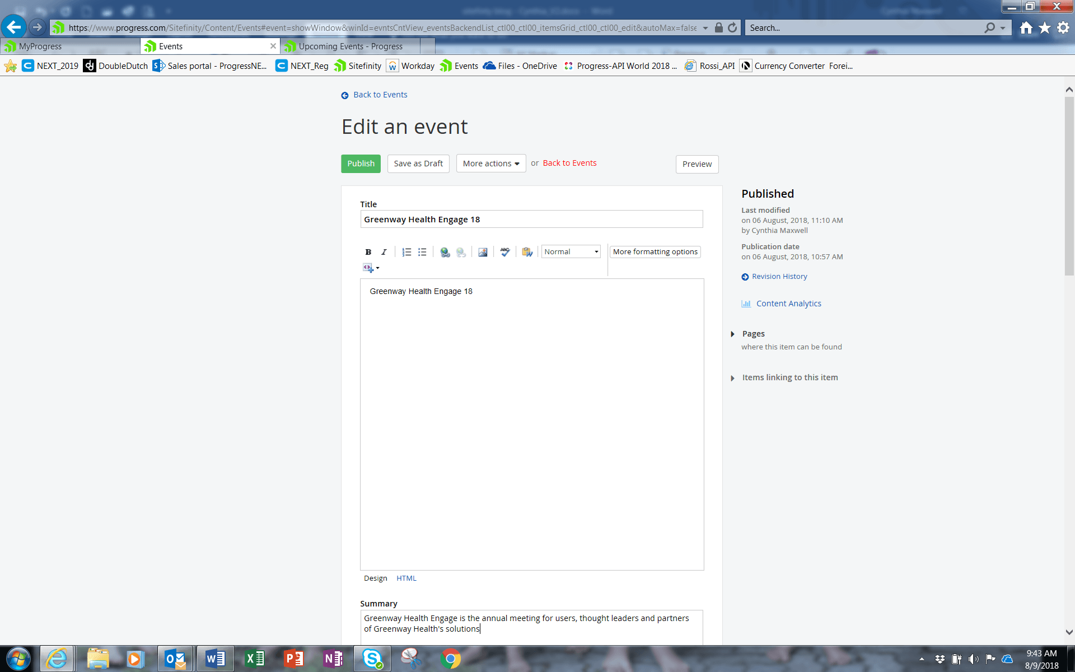
Task: Click the scrollbar down arrow
Action: click(1069, 632)
